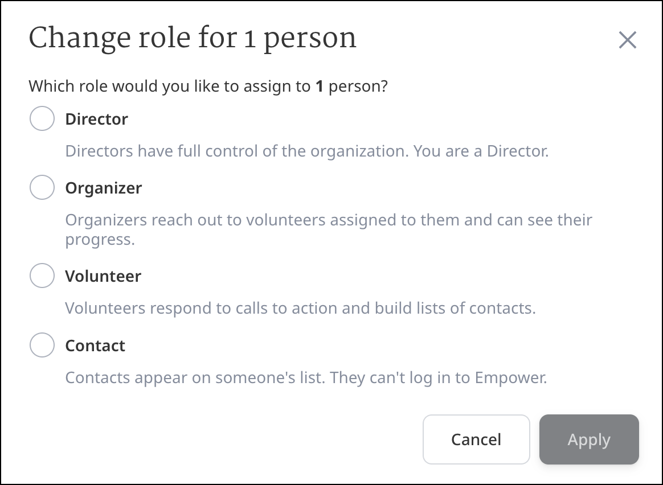
Task: Select the Director radio button
Action: [x=42, y=118]
